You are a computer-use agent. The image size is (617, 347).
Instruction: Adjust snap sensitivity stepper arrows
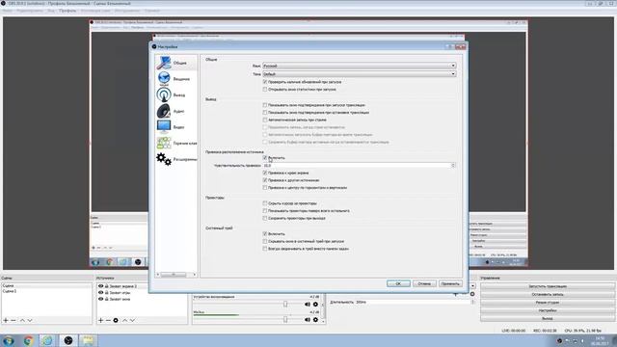453,165
